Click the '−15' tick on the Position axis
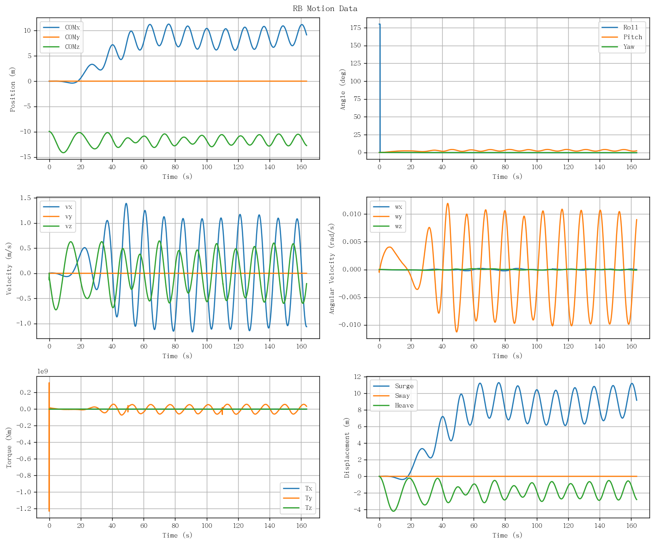Image resolution: width=655 pixels, height=544 pixels. click(25, 157)
